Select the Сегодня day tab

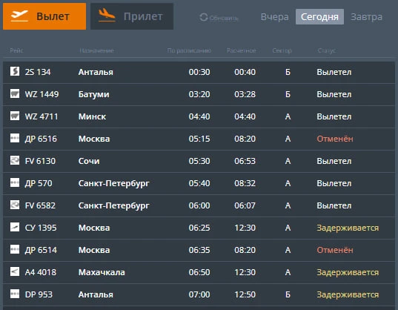[x=319, y=17]
